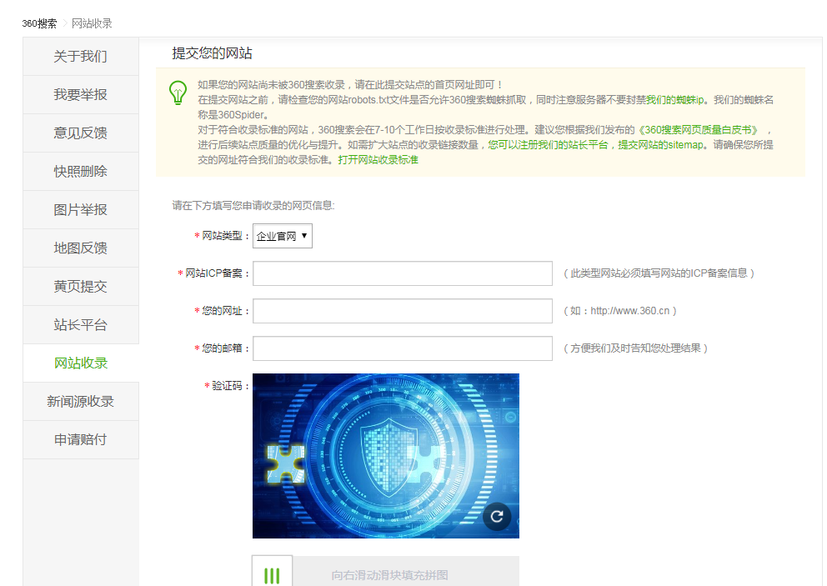827x586 pixels.
Task: Open 关于我们 in the sidebar
Action: point(81,57)
